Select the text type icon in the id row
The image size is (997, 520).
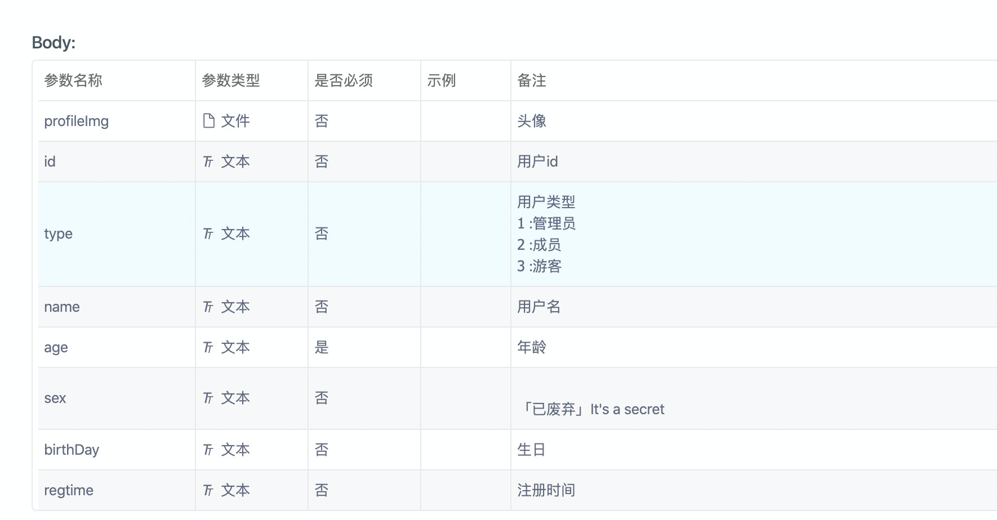point(208,161)
